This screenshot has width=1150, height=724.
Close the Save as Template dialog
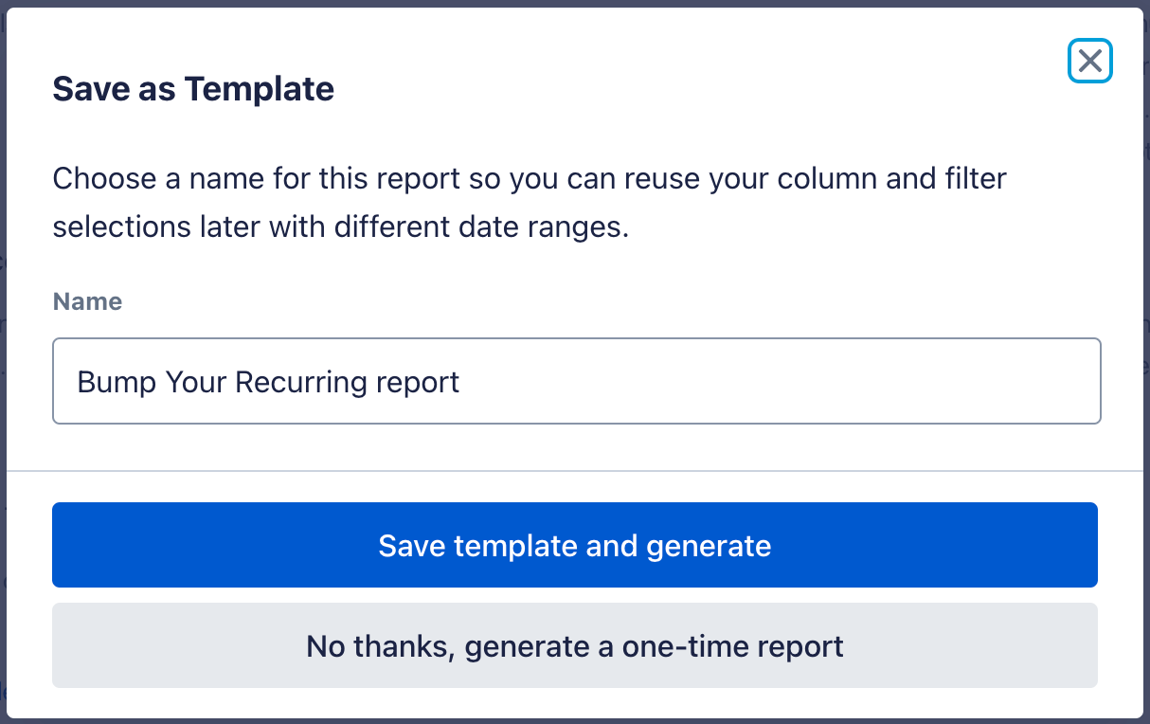coord(1089,62)
